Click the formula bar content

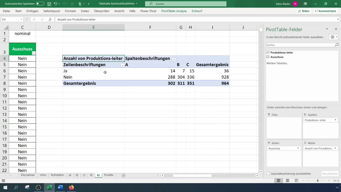click(196, 19)
